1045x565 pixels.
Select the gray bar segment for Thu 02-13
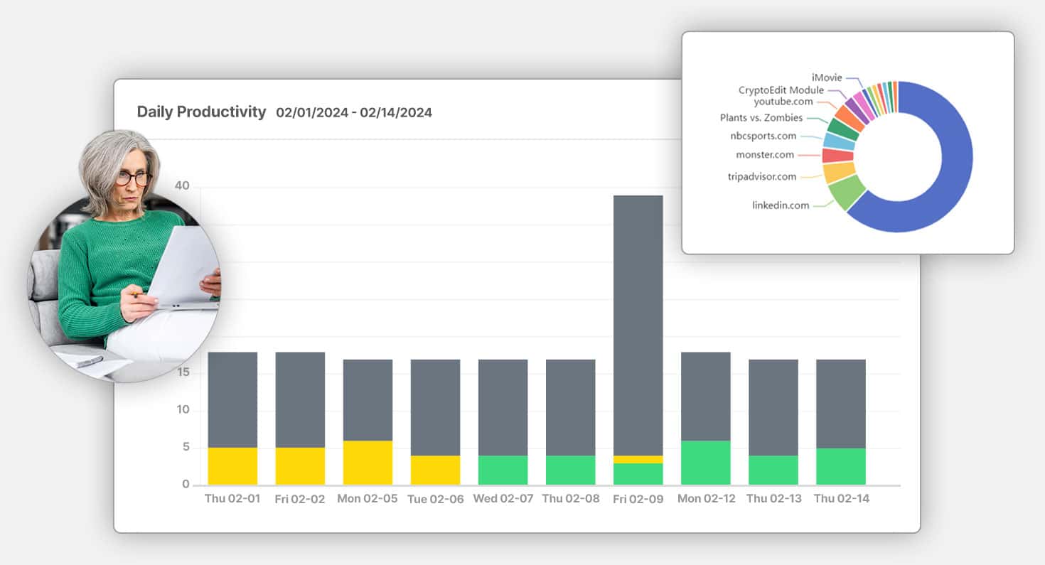point(773,407)
